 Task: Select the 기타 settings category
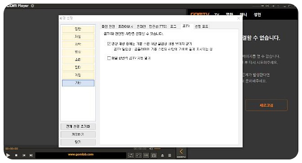(78, 83)
